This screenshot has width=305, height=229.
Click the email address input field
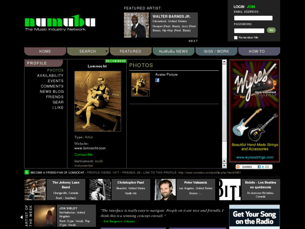[x=253, y=18]
